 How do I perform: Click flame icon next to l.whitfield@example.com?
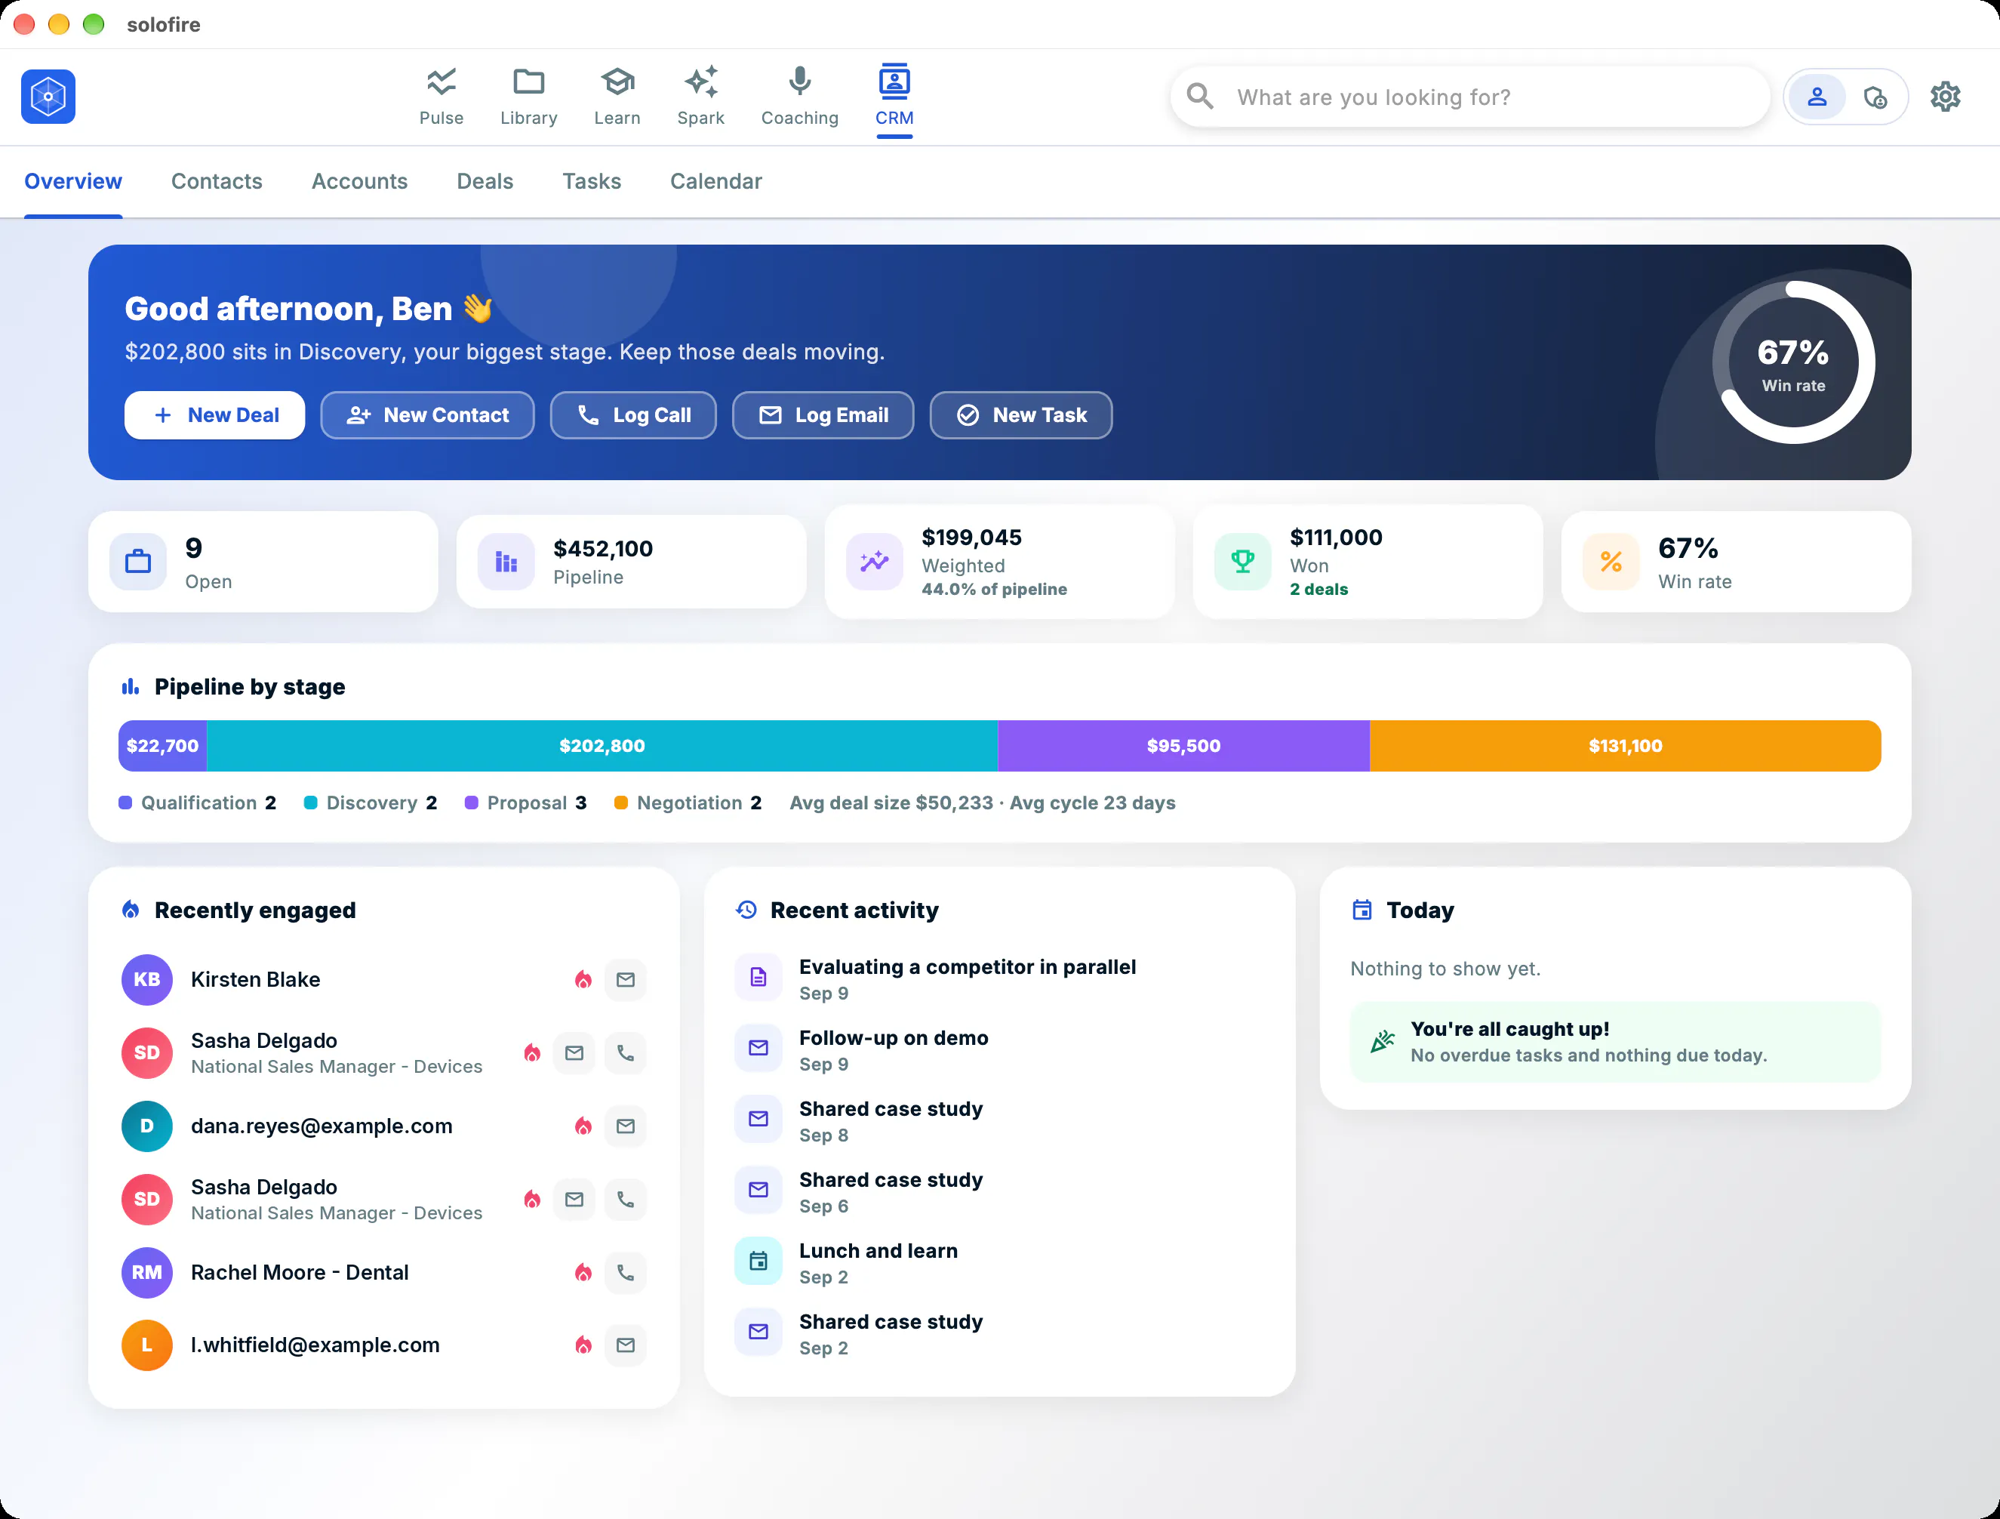click(x=583, y=1345)
